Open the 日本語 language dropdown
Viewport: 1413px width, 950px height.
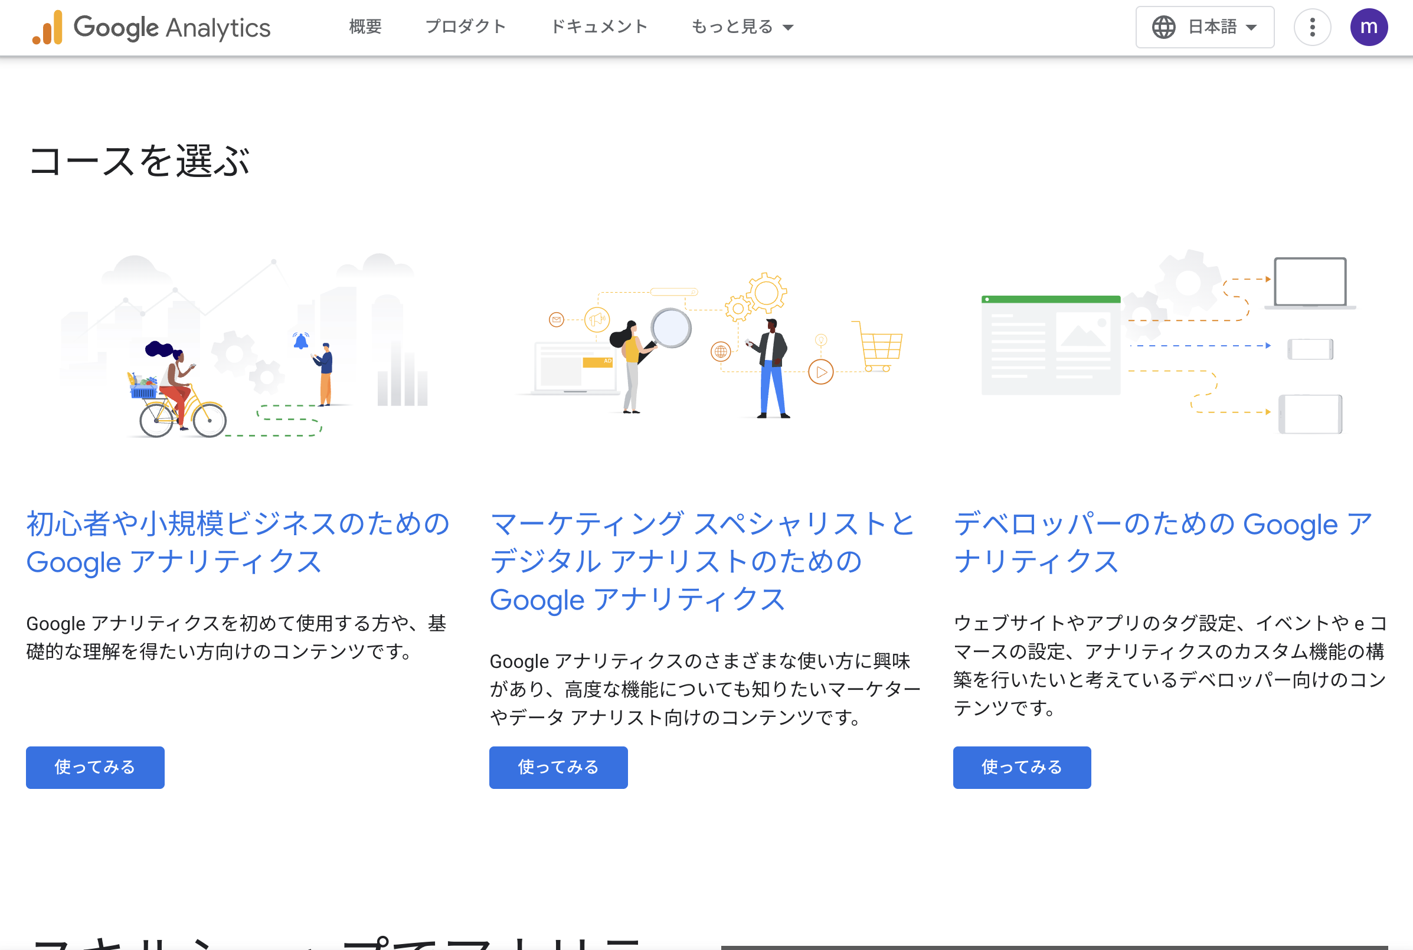1205,27
